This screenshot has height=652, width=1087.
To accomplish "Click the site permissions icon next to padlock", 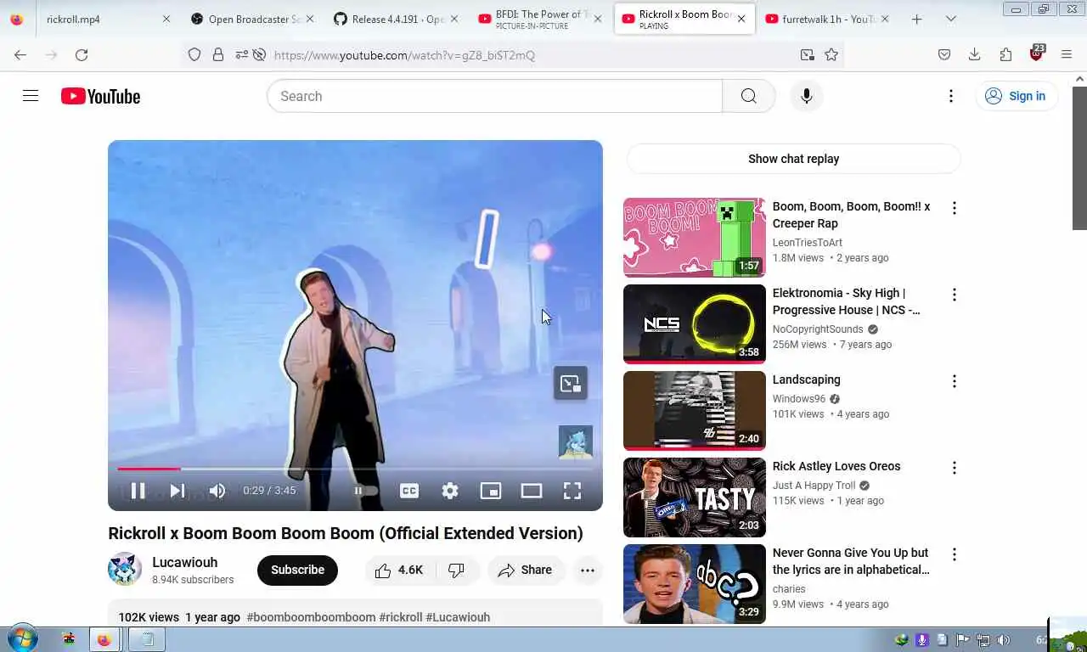I will [x=241, y=54].
